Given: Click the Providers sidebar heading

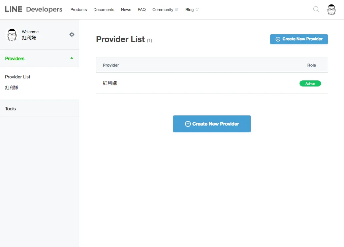Looking at the screenshot, I should pyautogui.click(x=15, y=59).
